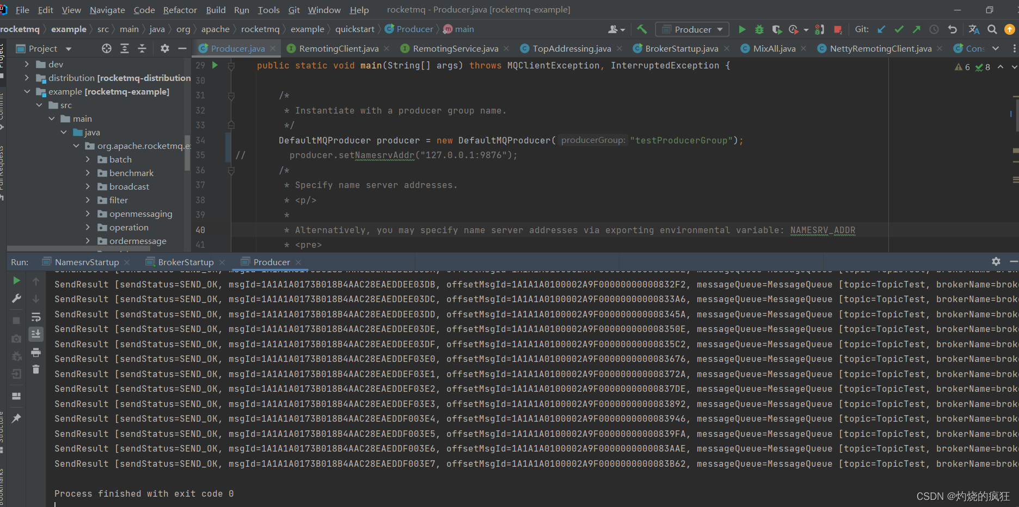1019x507 pixels.
Task: Open Producer run configuration dropdown
Action: [x=692, y=29]
